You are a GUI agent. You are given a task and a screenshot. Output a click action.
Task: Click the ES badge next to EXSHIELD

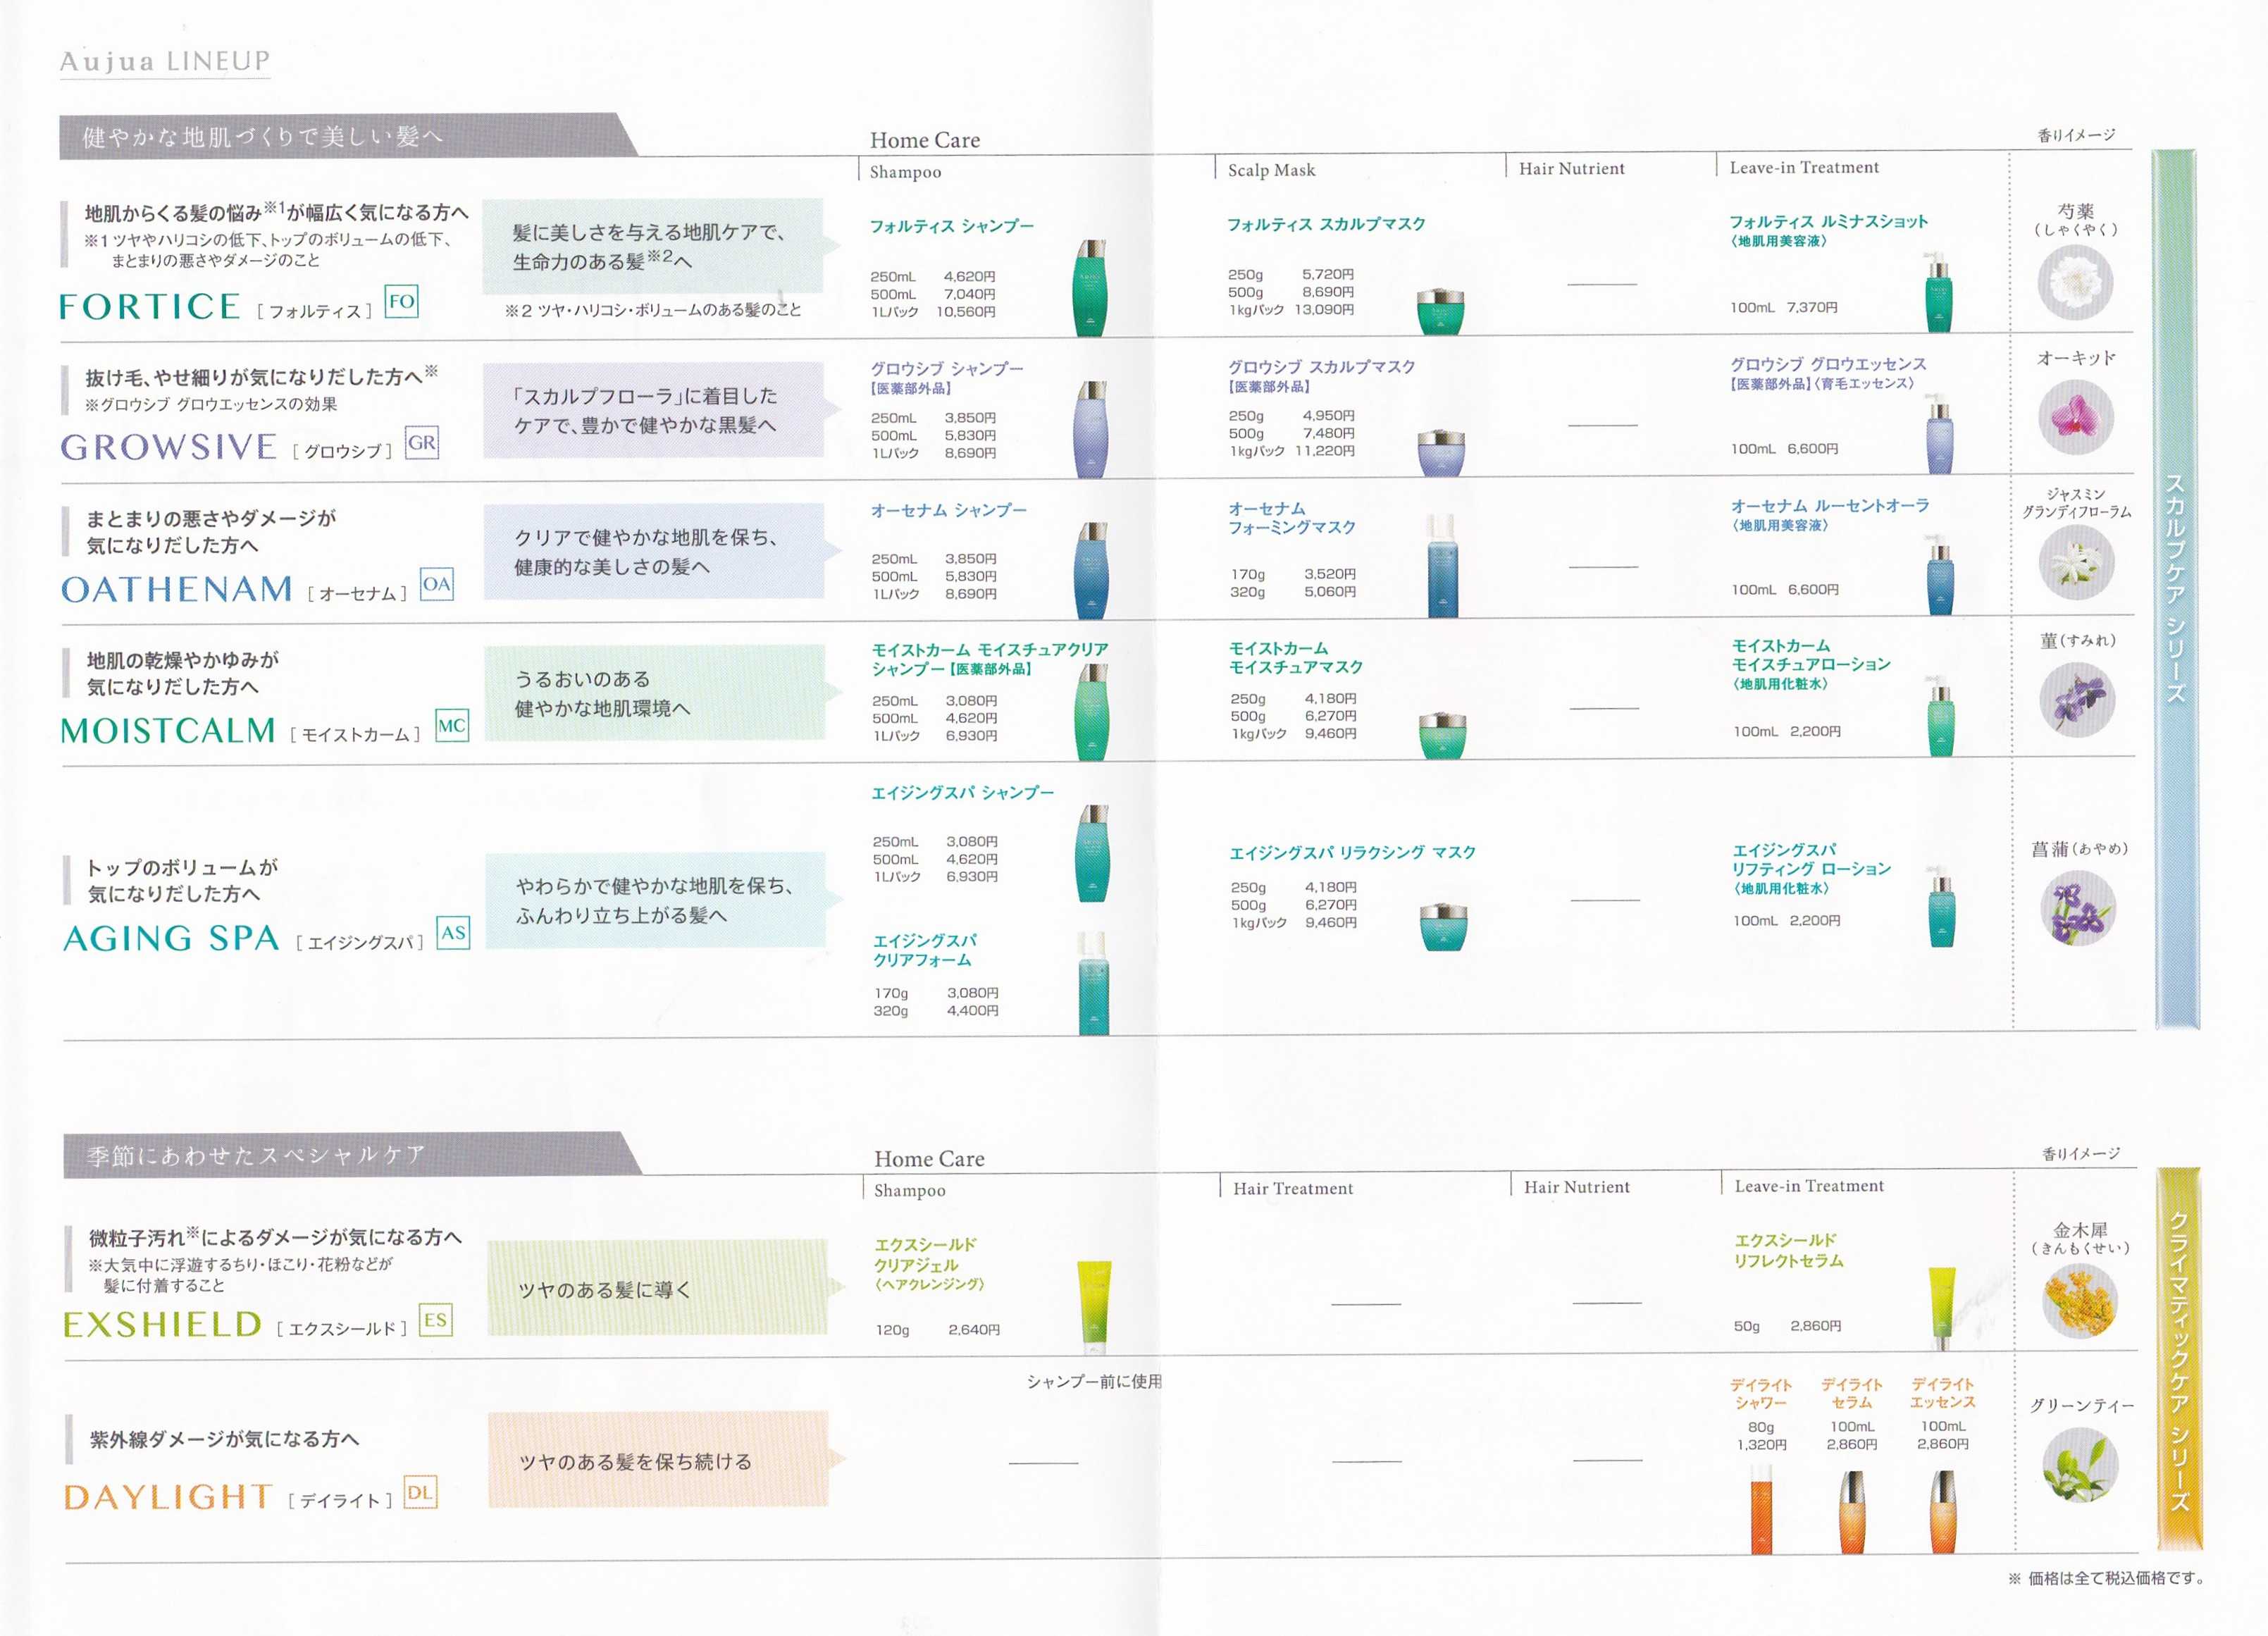[x=435, y=1320]
